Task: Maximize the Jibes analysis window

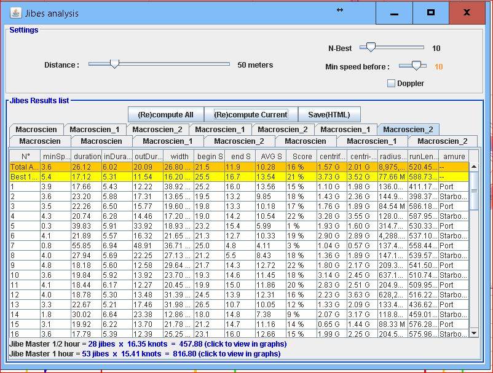Action: click(430, 13)
